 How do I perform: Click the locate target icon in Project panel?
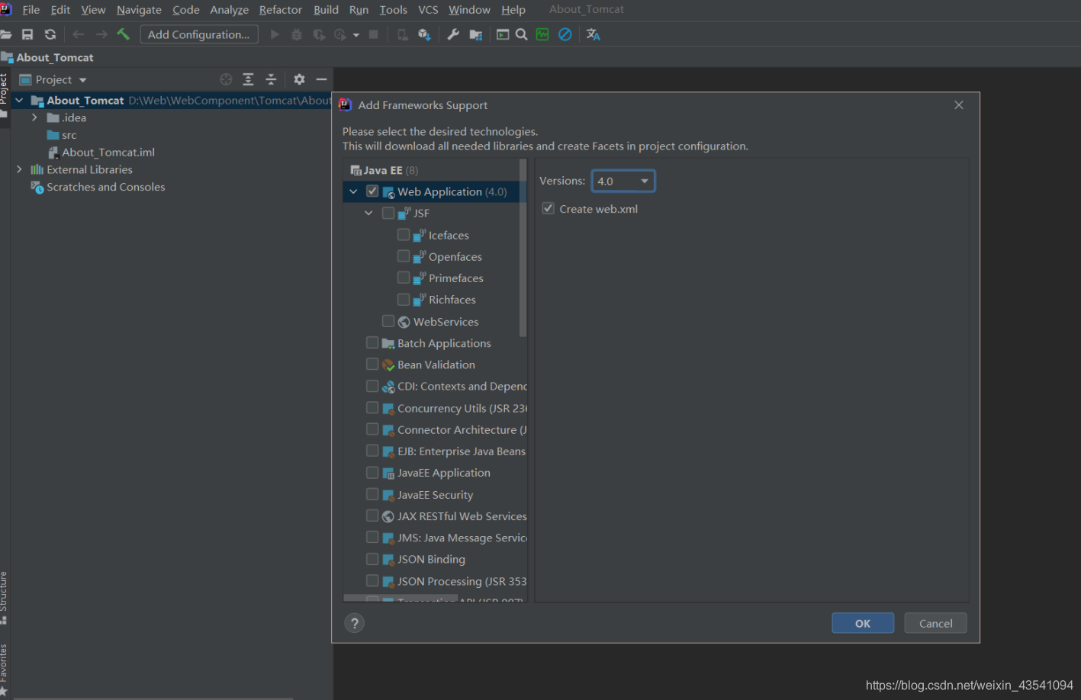coord(226,79)
